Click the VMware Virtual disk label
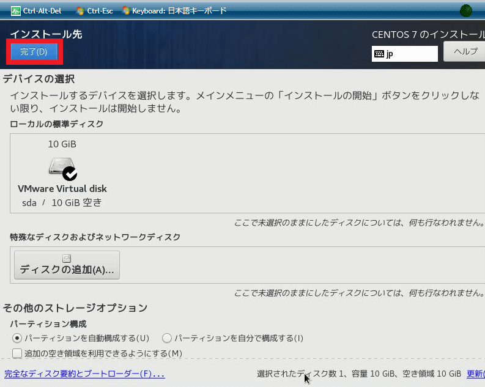This screenshot has height=387, width=485. click(x=62, y=188)
